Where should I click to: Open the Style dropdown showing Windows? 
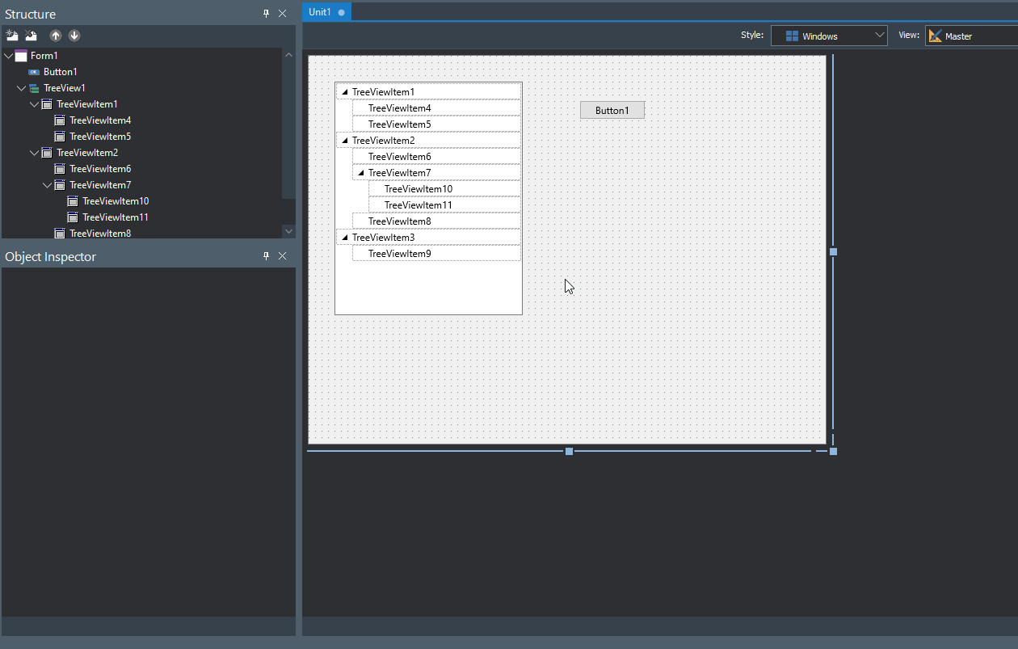(x=829, y=36)
